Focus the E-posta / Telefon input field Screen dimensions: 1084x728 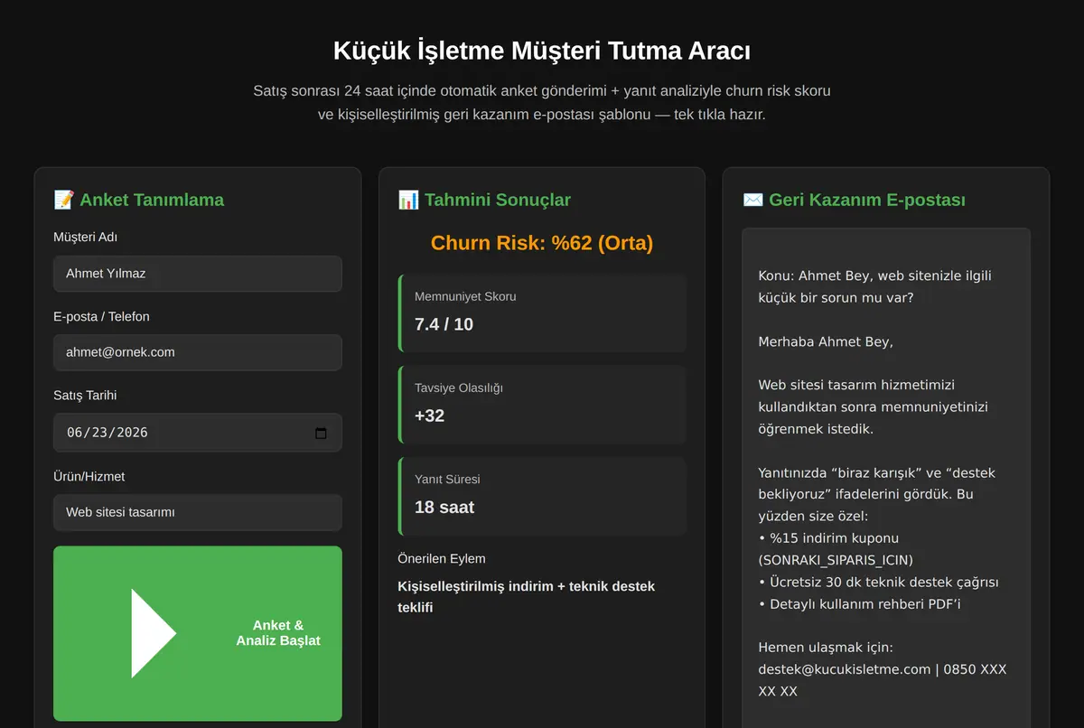[198, 352]
